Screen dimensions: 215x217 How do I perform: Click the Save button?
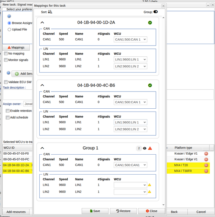[x=95, y=211]
